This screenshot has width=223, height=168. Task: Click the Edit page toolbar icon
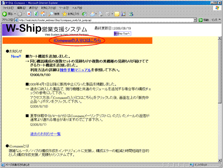pos(108,14)
